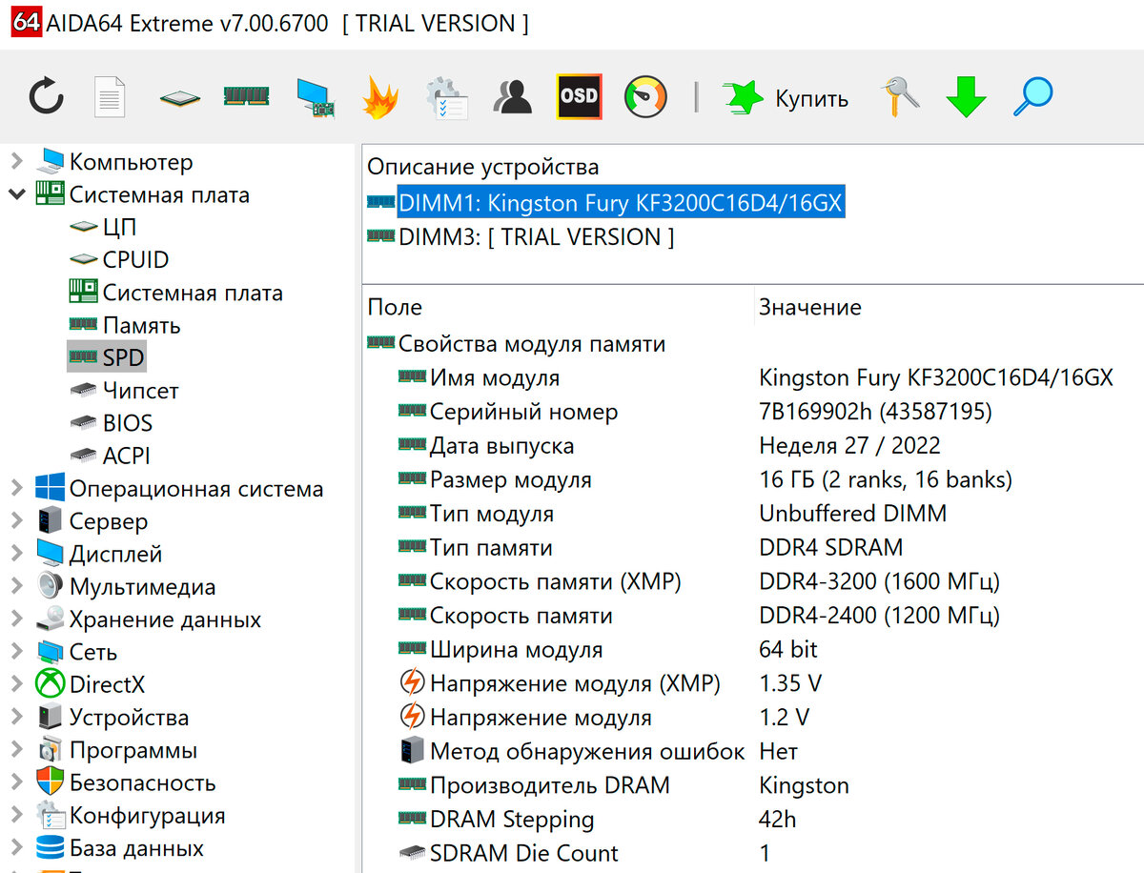Expand the Хранение данных node
This screenshot has width=1144, height=873.
coord(17,619)
